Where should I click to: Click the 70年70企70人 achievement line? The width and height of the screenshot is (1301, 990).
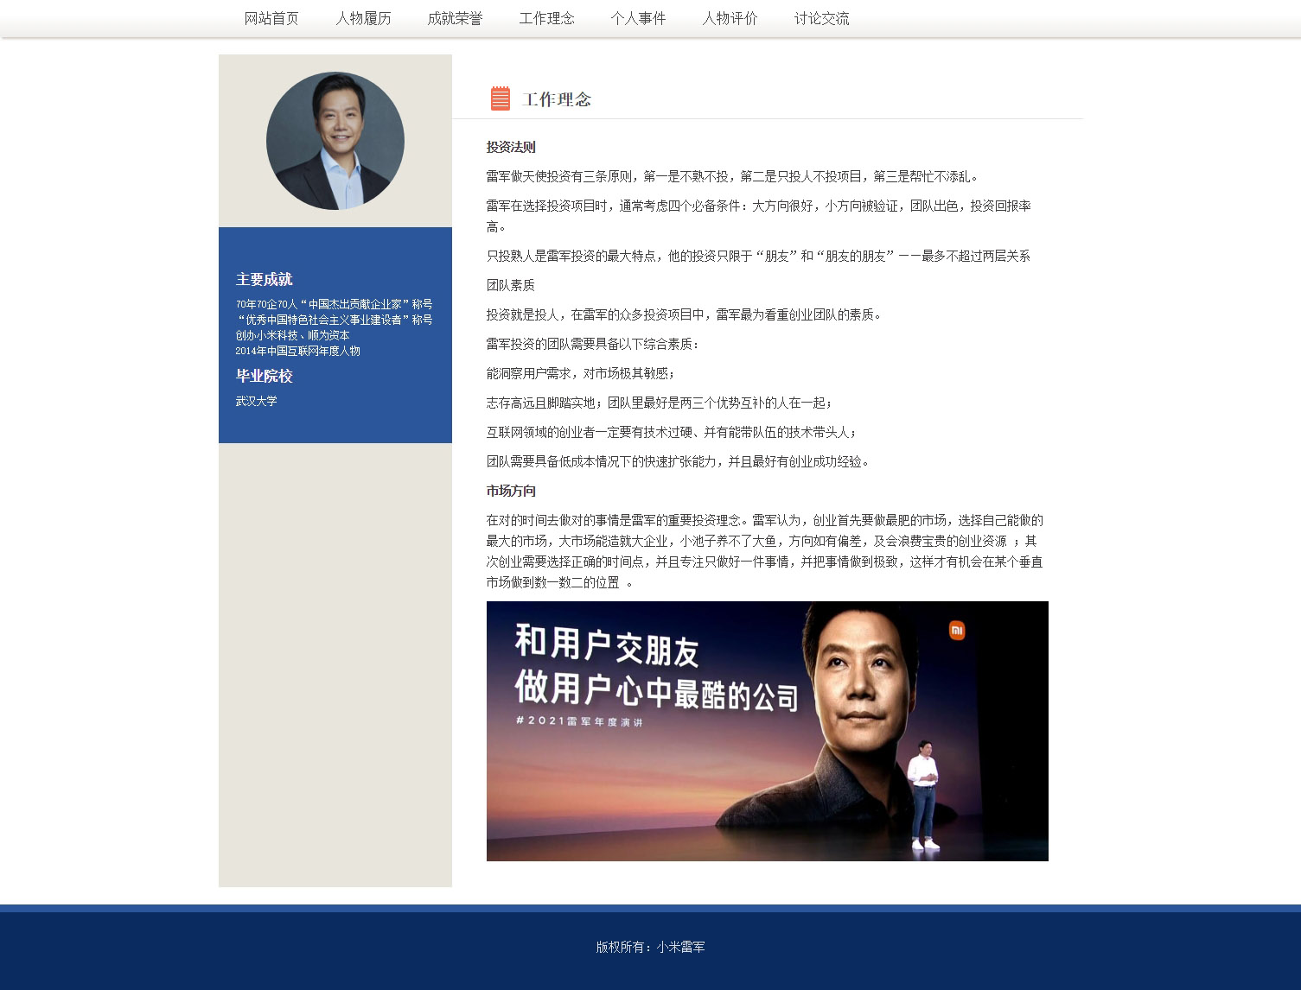335,304
